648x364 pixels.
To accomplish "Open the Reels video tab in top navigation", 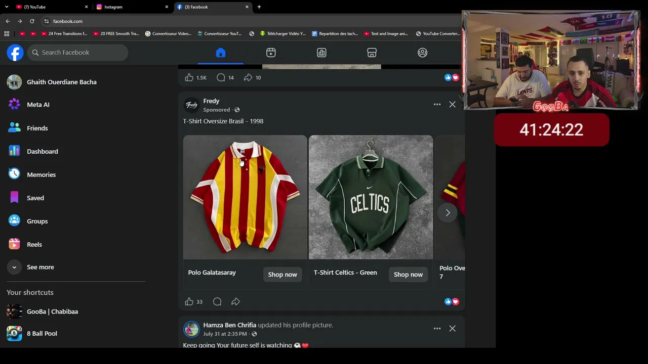I will [x=271, y=53].
